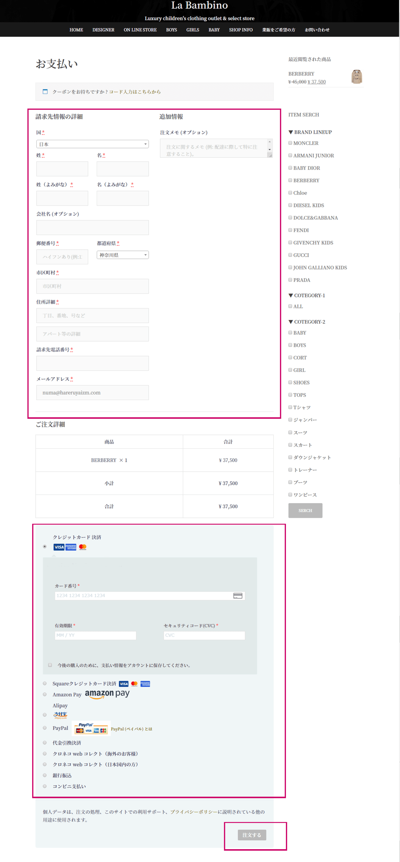
Task: Select クレジットカード決済 radio button
Action: [x=45, y=546]
